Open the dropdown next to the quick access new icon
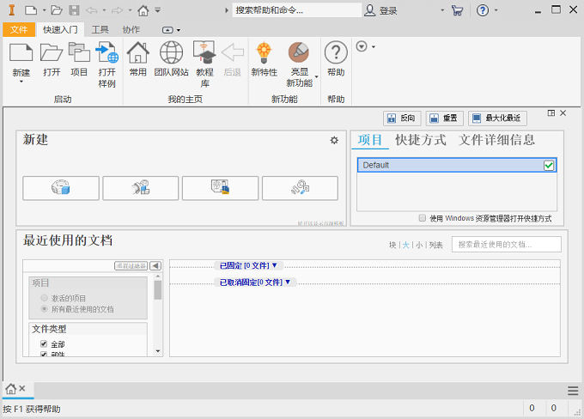 point(44,10)
